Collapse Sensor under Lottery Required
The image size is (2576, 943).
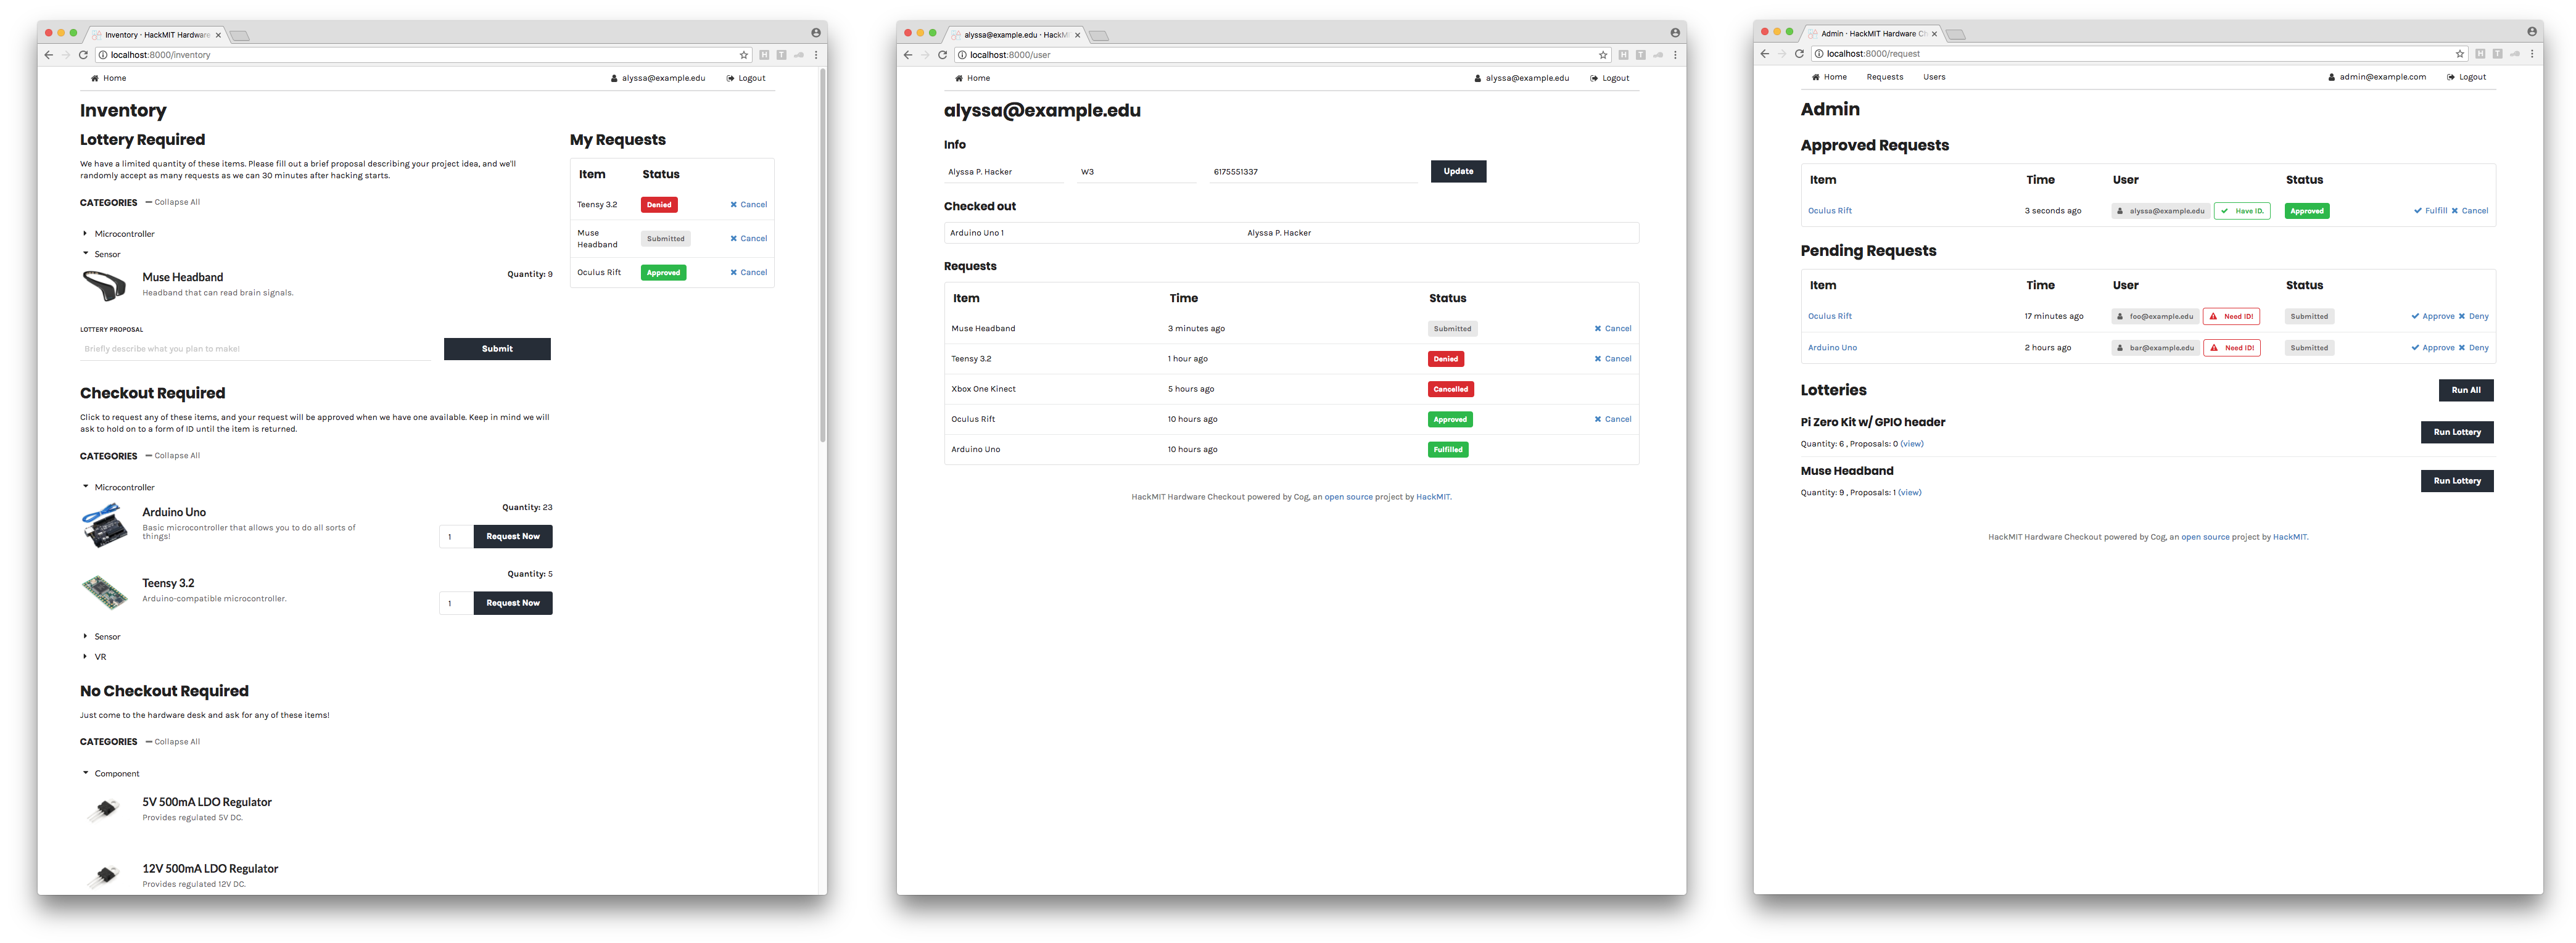pyautogui.click(x=101, y=254)
